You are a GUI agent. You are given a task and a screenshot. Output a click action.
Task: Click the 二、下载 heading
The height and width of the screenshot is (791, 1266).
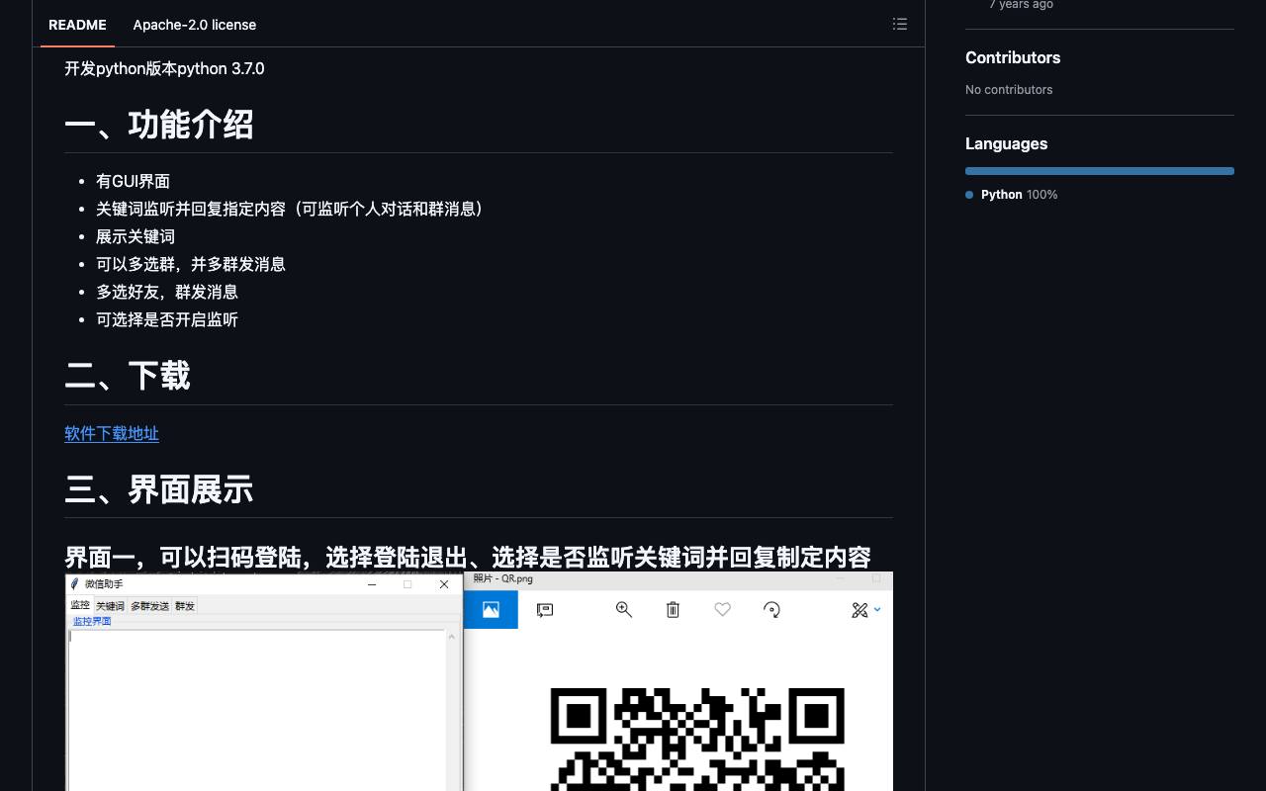pyautogui.click(x=128, y=377)
